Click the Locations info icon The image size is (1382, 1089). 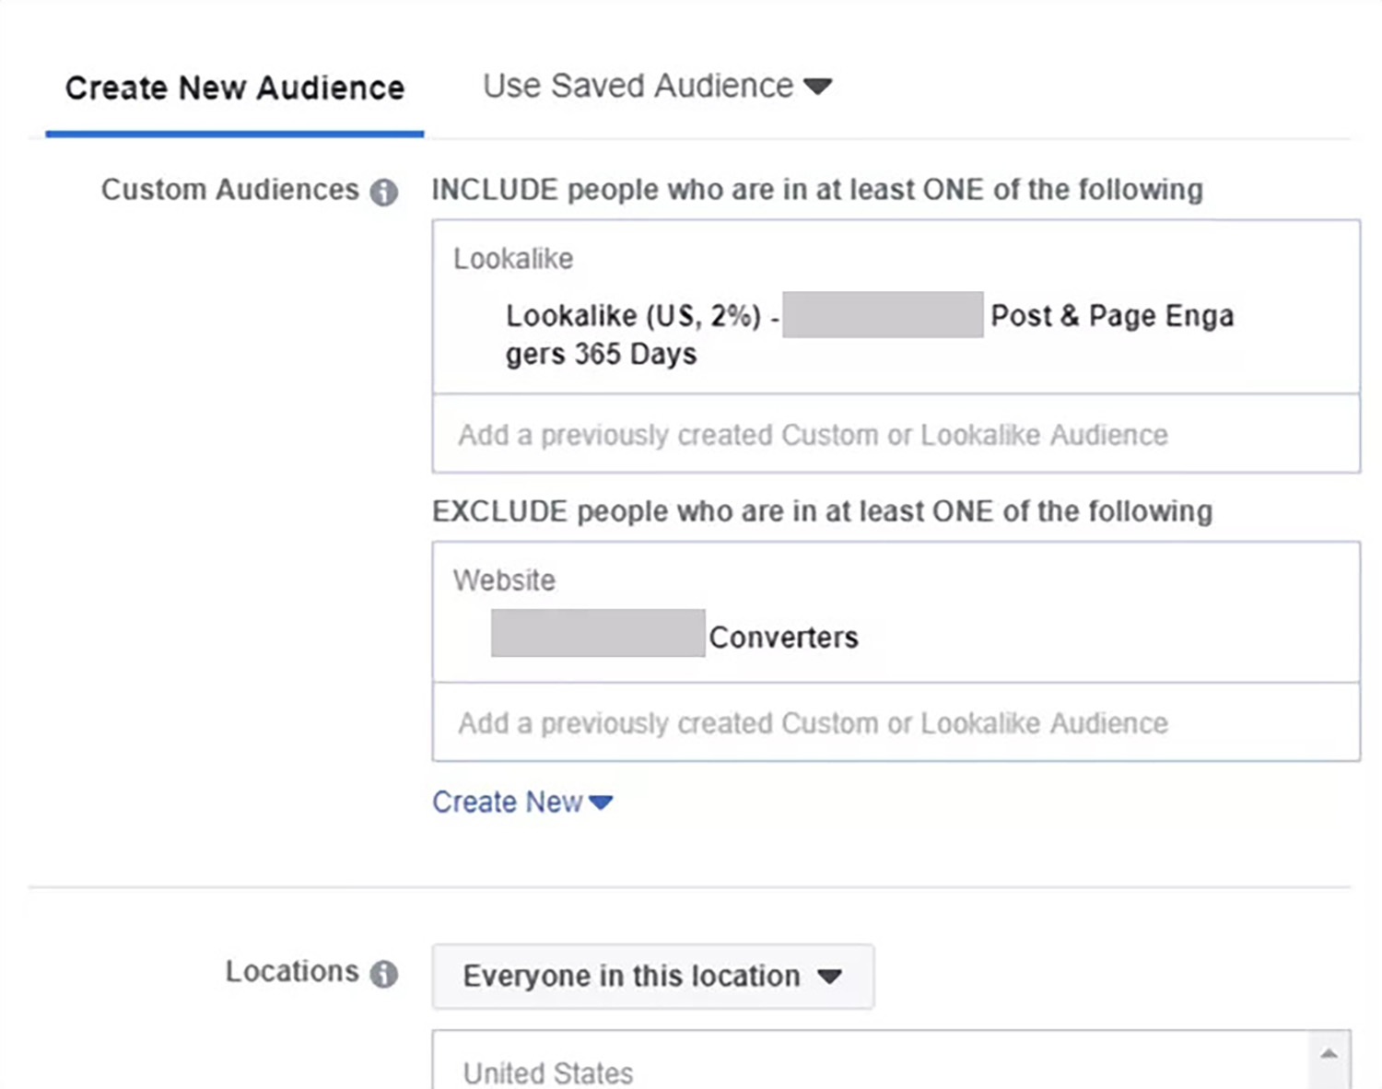coord(386,974)
